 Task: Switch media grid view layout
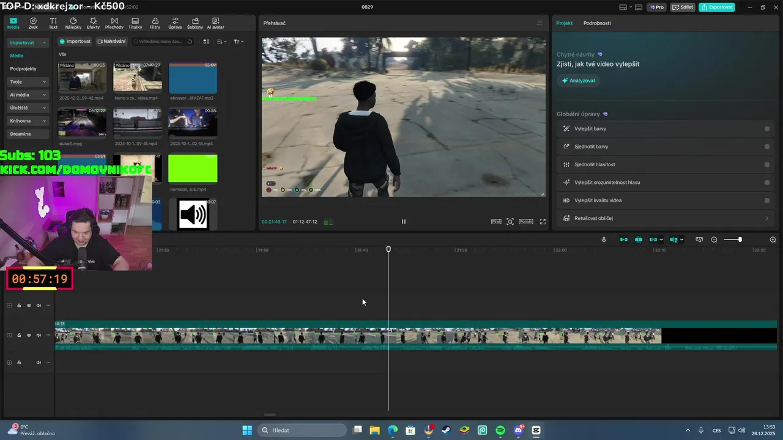pyautogui.click(x=206, y=42)
